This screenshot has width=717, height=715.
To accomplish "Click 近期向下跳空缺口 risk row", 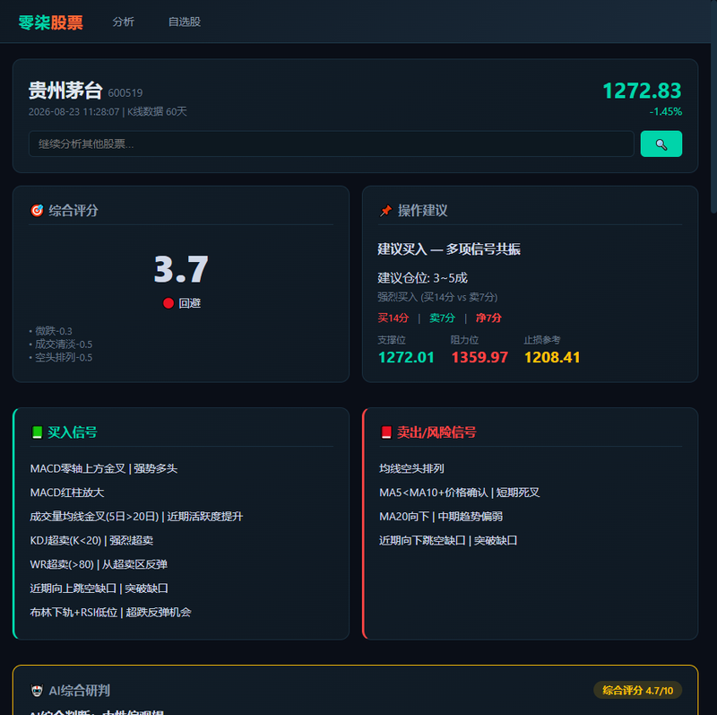I will point(531,541).
